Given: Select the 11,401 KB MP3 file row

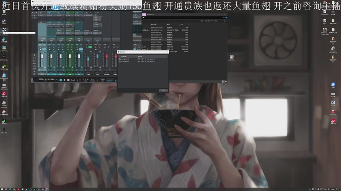Looking at the screenshot, I should tap(165, 47).
